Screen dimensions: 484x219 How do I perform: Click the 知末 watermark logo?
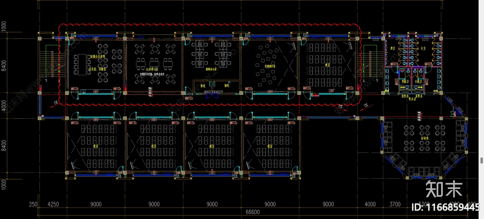tap(444, 189)
